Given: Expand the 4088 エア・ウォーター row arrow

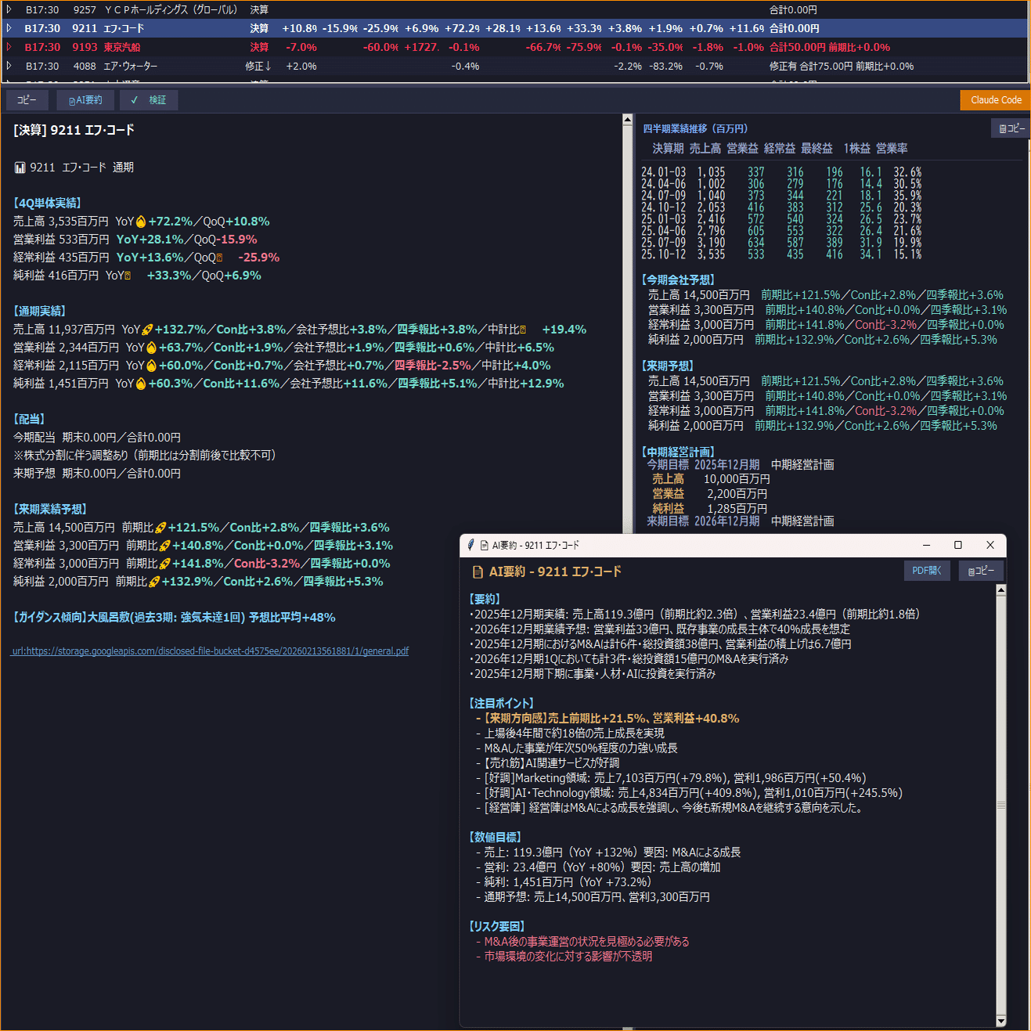Looking at the screenshot, I should coord(9,66).
